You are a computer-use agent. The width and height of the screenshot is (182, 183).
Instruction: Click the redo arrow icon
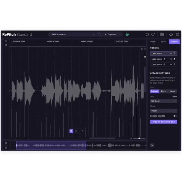tap(153, 34)
